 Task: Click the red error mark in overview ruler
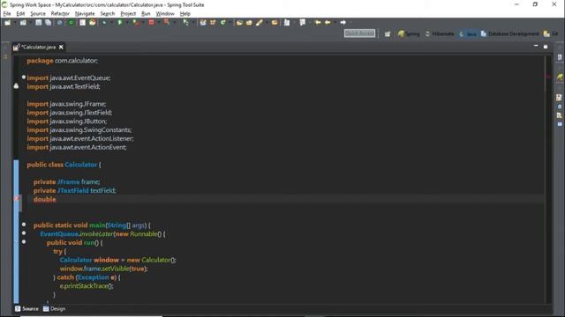click(547, 77)
